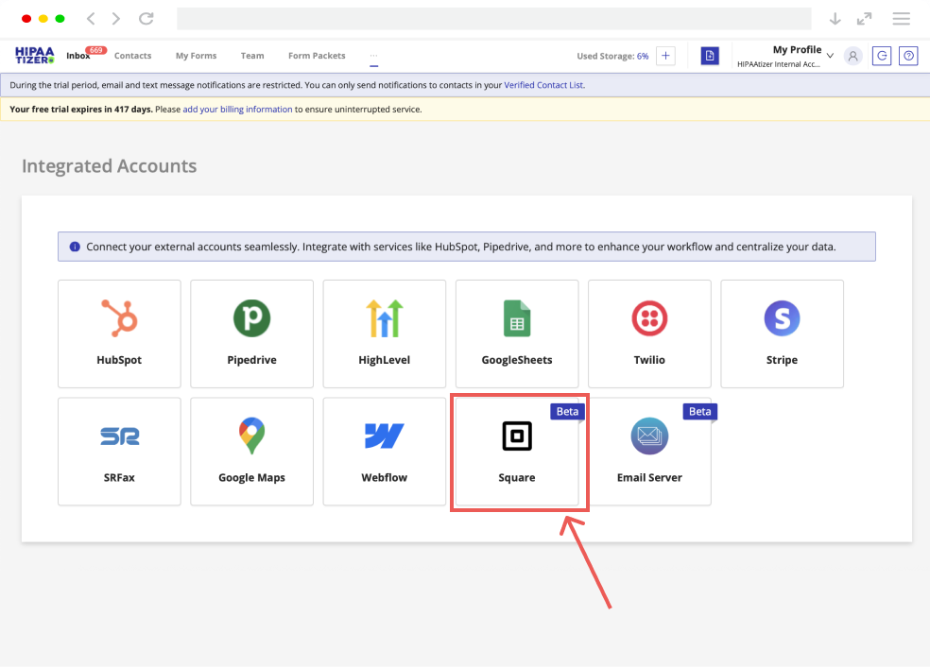Click the plus icon beside Used Storage
This screenshot has height=667, width=930.
(665, 56)
